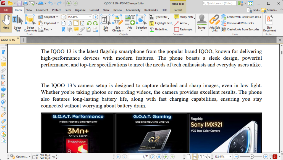Open the Comments pane from left sidebar
Screen dimensions: 283x160
(x=3, y=64)
